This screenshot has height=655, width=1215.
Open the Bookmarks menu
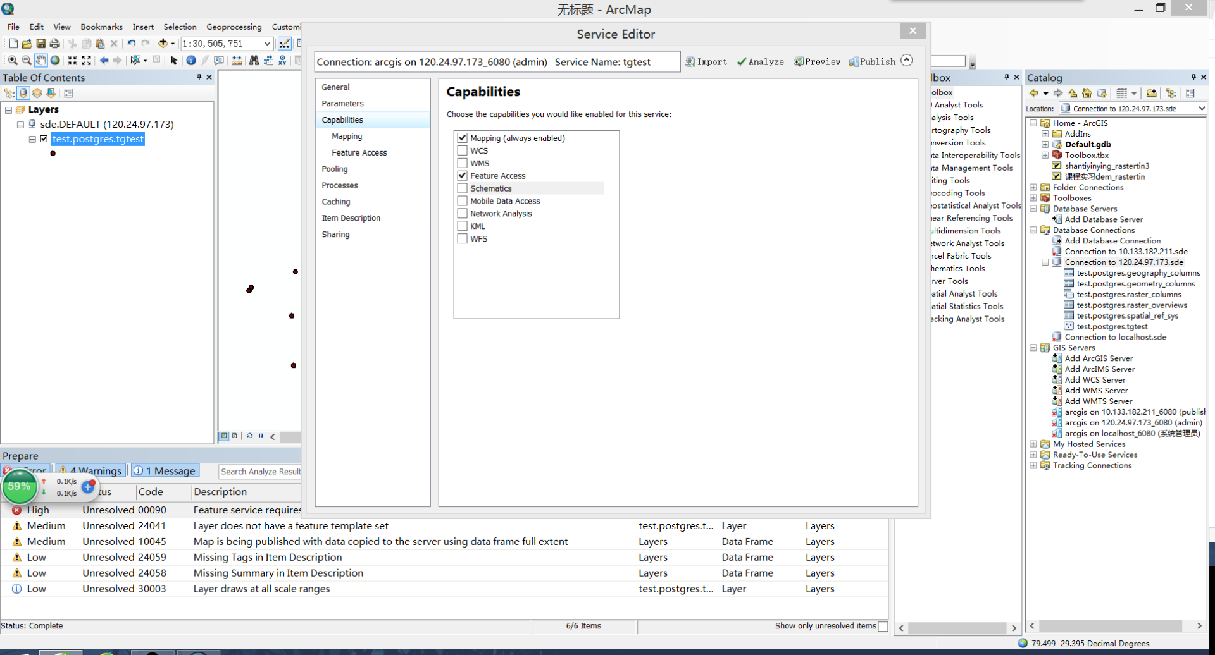(101, 27)
